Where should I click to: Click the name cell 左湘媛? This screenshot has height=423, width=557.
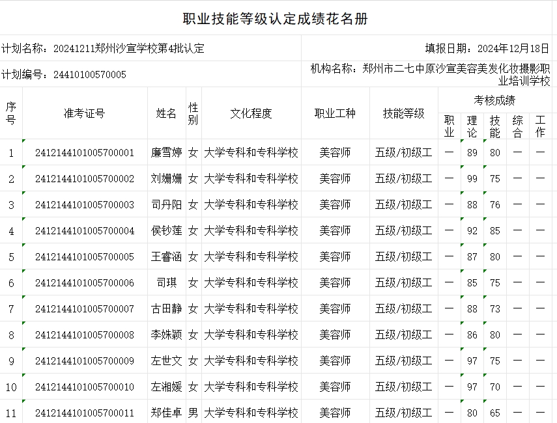pyautogui.click(x=166, y=387)
